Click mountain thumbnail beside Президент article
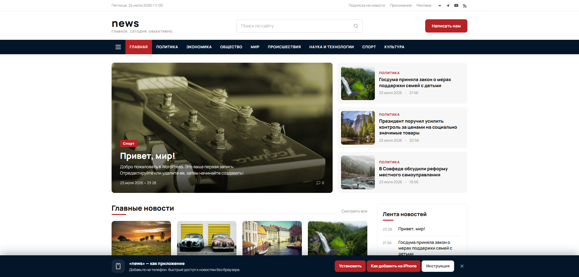The image size is (579, 277). (358, 128)
